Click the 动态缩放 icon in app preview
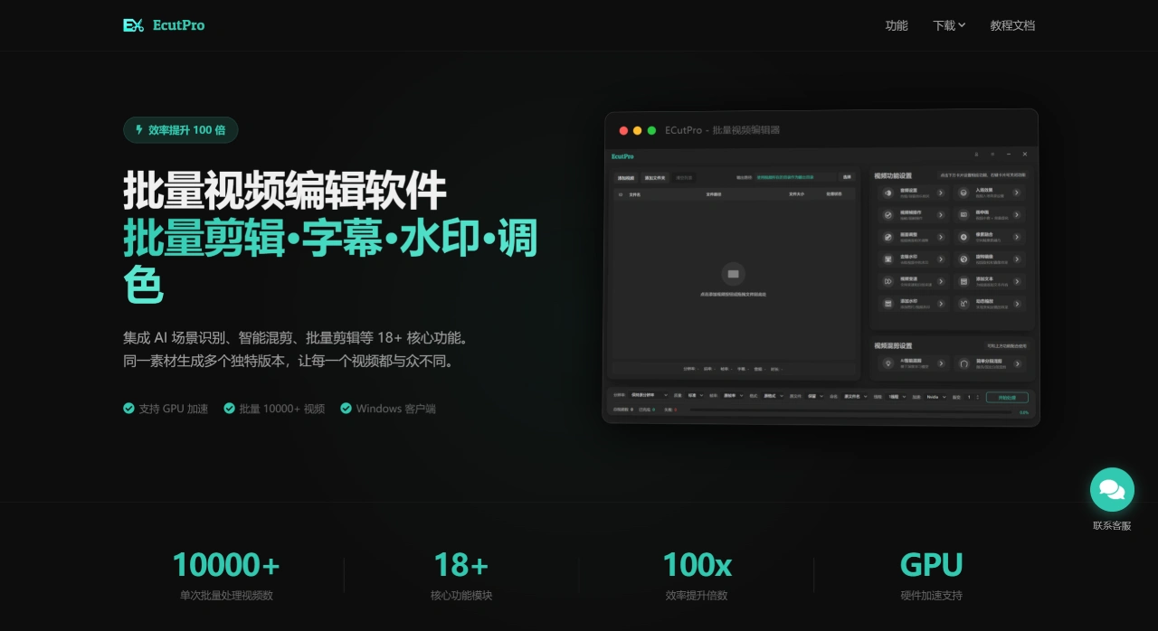Image resolution: width=1158 pixels, height=631 pixels. click(963, 304)
